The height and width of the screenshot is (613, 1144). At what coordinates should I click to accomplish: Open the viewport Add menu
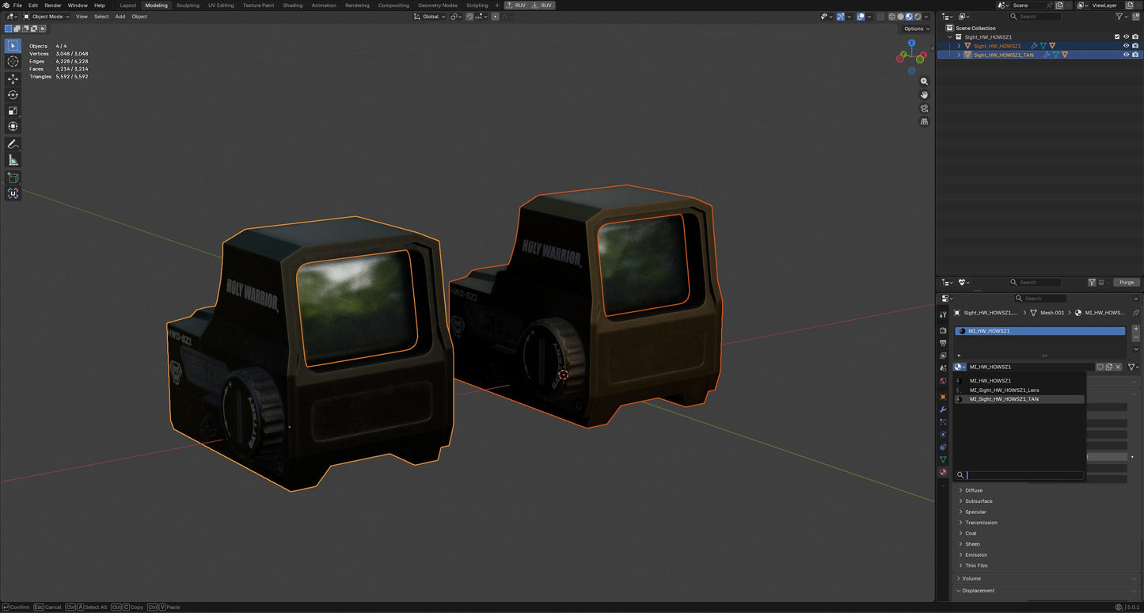click(120, 17)
